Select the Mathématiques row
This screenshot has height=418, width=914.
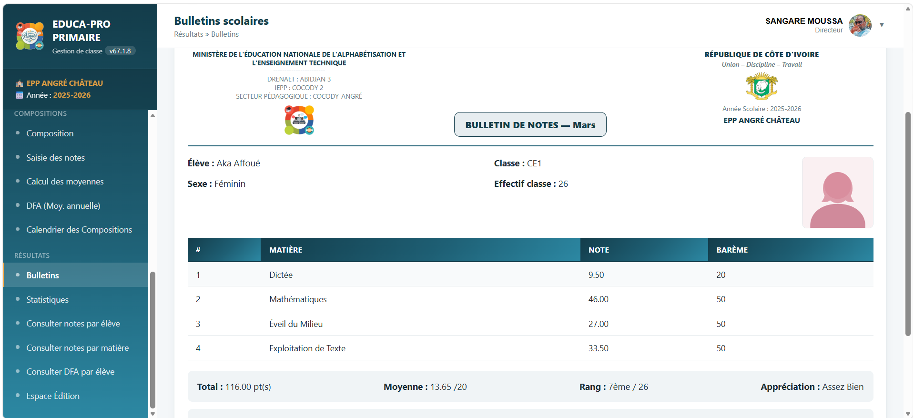(x=530, y=299)
